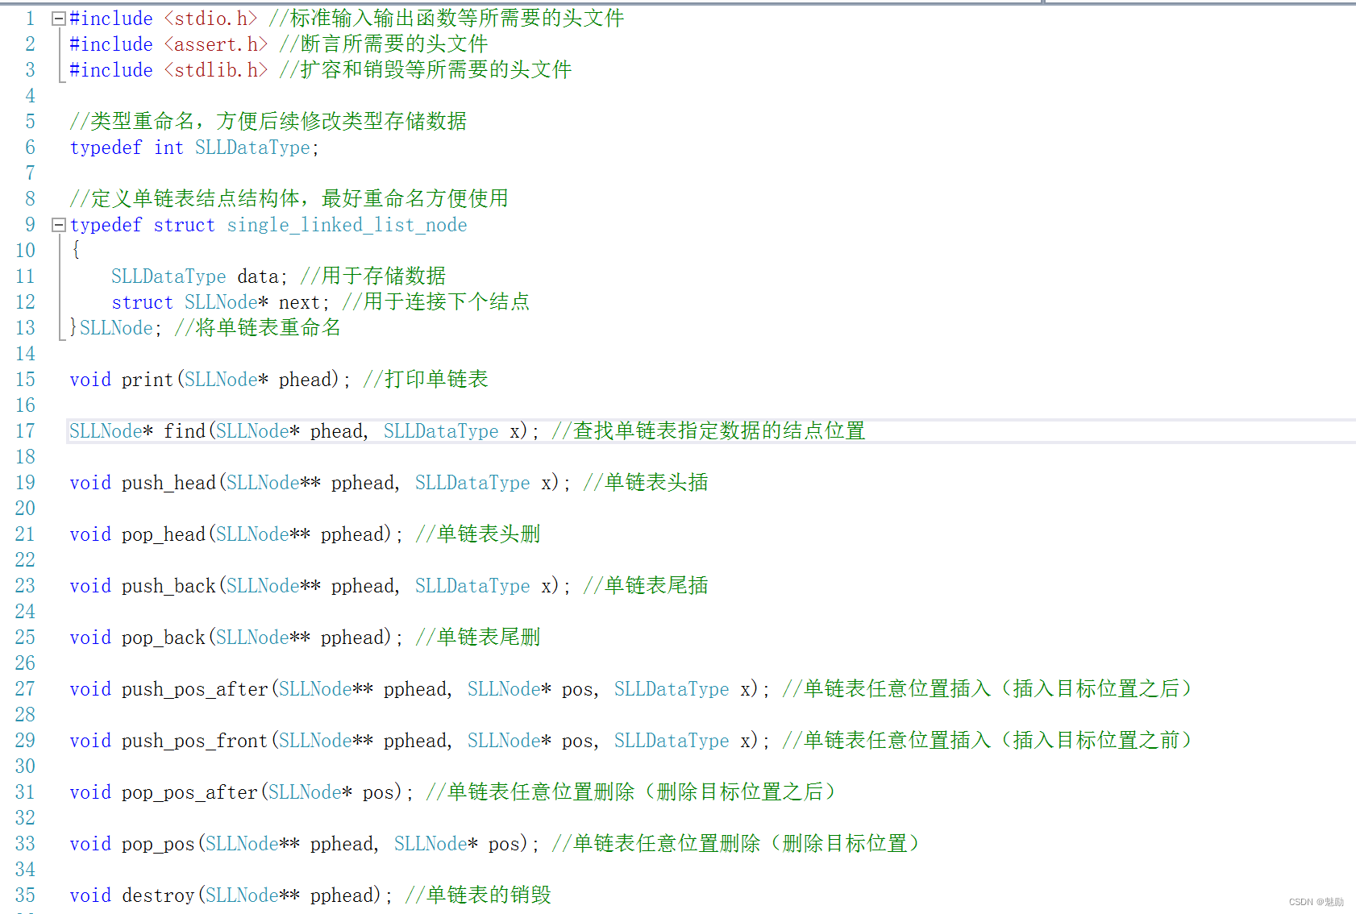This screenshot has width=1356, height=914.
Task: Click comment '//类型重命名' on line 5
Action: tap(132, 122)
